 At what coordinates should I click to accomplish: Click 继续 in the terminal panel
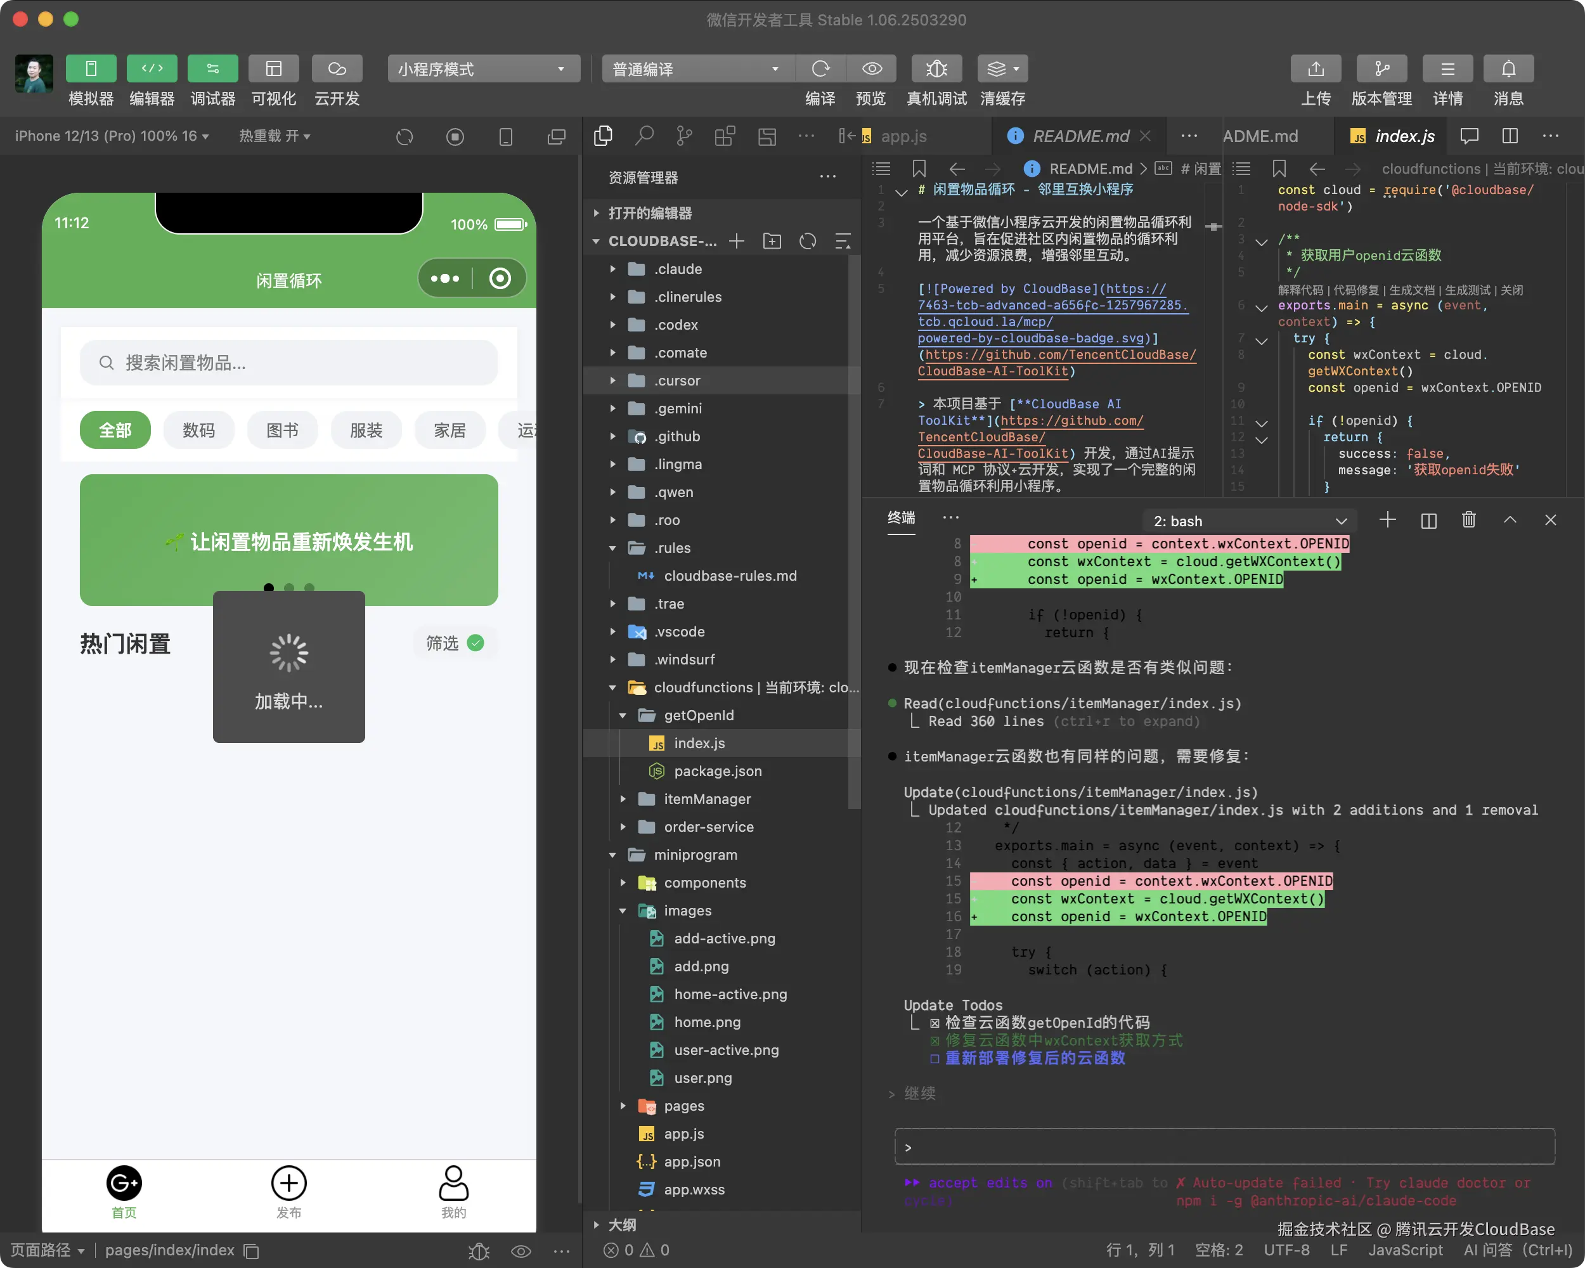point(921,1093)
